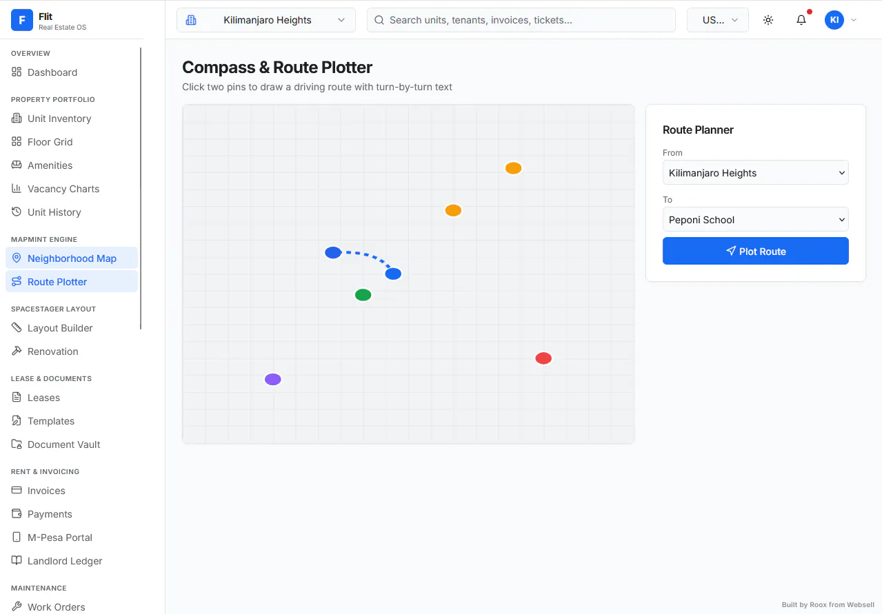The image size is (882, 614).
Task: Expand the user menu chevron
Action: tap(854, 20)
